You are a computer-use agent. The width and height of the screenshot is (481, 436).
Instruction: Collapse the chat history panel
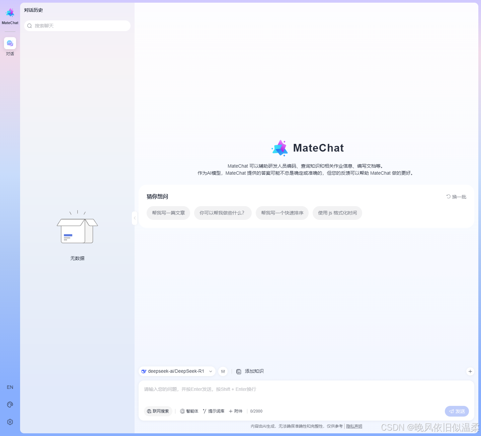point(135,218)
